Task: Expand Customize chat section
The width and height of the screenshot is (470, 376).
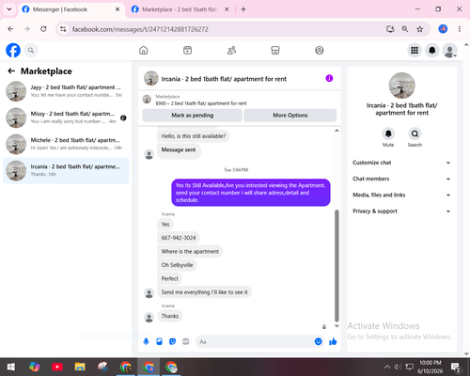Action: (x=401, y=163)
